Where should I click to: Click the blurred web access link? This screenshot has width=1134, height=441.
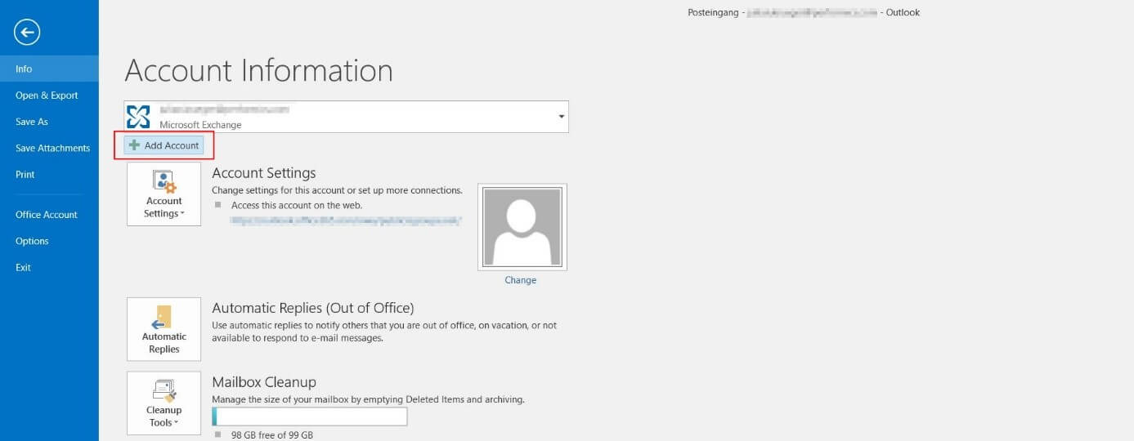[x=346, y=220]
